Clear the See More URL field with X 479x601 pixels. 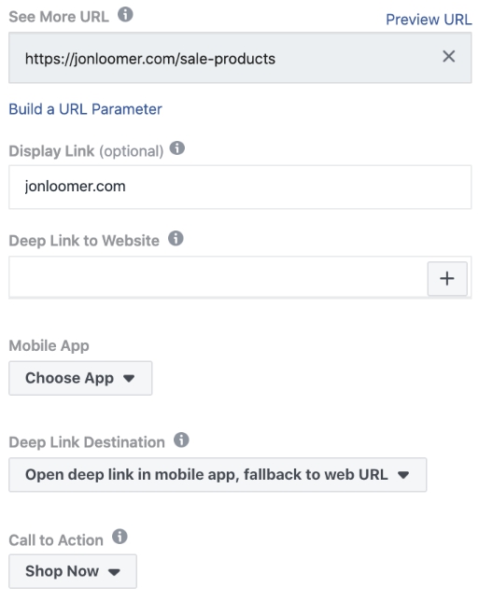[449, 57]
